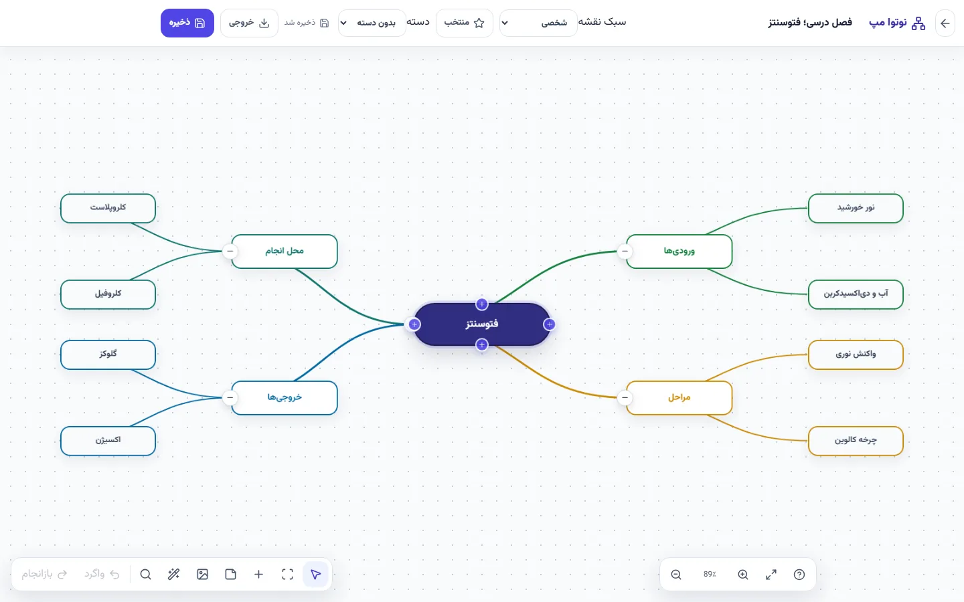Select the خروجی‌ها node

tap(285, 398)
